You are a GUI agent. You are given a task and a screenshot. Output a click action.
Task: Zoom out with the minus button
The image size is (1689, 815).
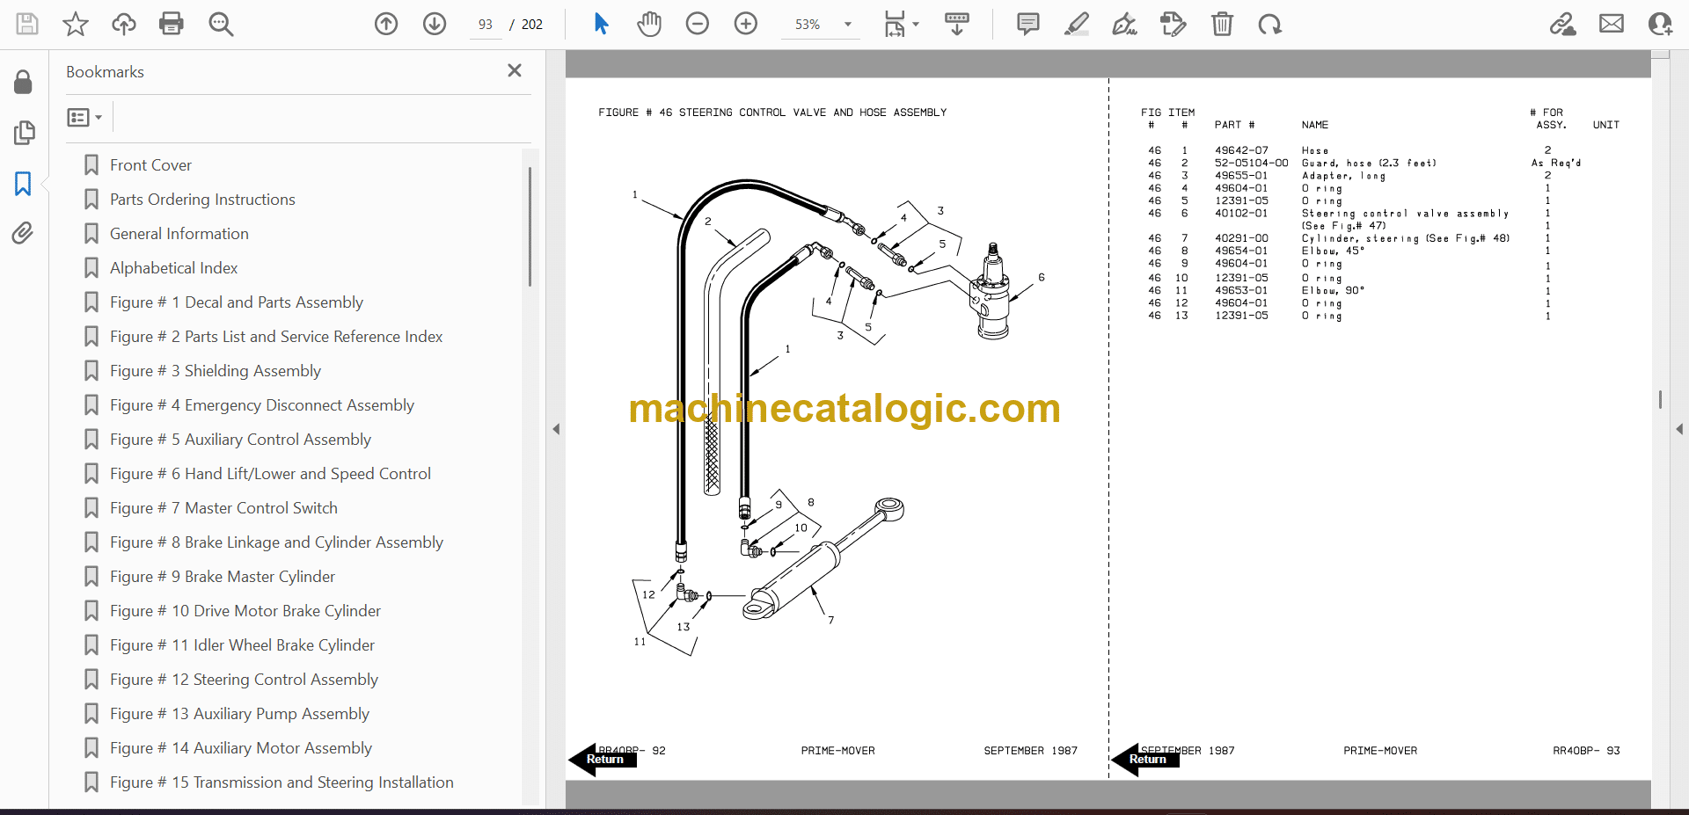pos(698,24)
